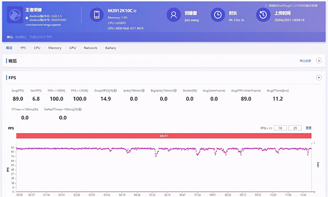This screenshot has height=197, width=328.
Task: Select the red label1 bar
Action: pyautogui.click(x=164, y=136)
